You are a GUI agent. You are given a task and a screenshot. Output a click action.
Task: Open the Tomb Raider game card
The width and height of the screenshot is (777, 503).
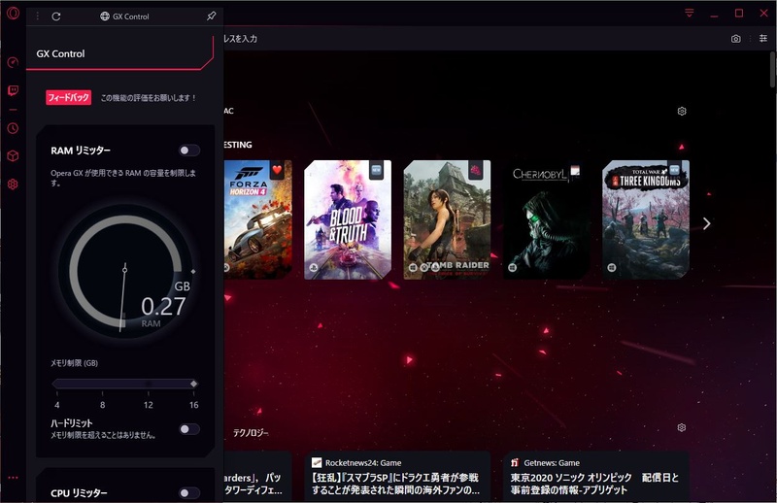tap(447, 219)
